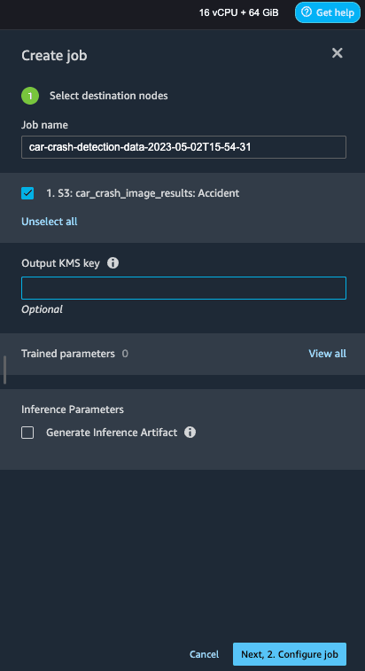365x671 pixels.
Task: Focus the Output KMS key input box
Action: click(x=183, y=288)
